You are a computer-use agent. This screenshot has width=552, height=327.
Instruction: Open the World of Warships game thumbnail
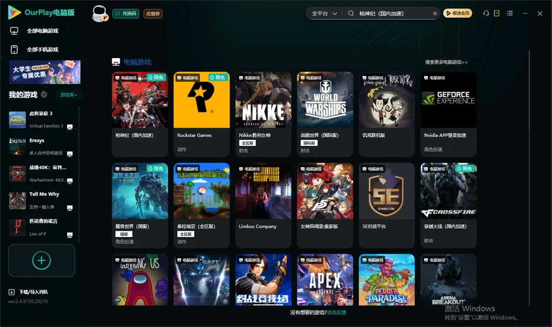(x=325, y=100)
